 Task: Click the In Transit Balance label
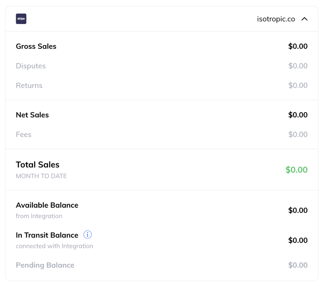coord(47,235)
